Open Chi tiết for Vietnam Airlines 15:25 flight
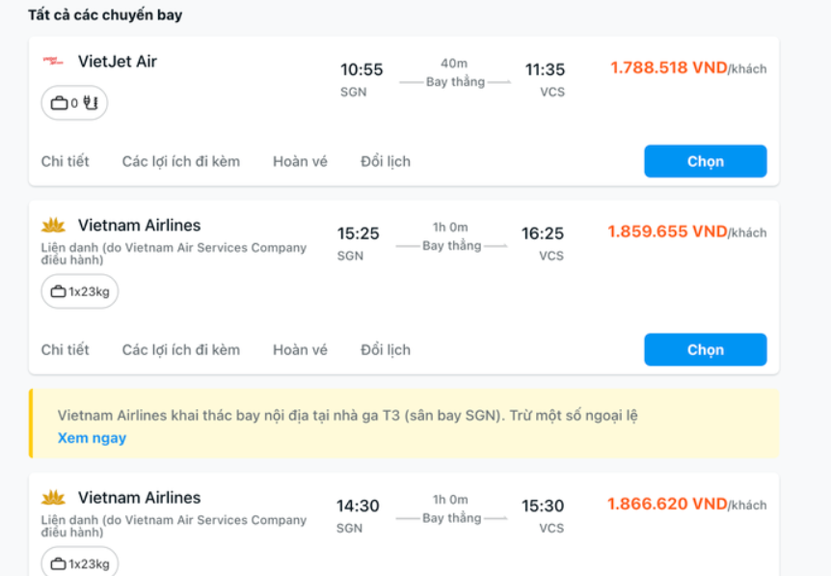Image resolution: width=831 pixels, height=576 pixels. click(65, 349)
